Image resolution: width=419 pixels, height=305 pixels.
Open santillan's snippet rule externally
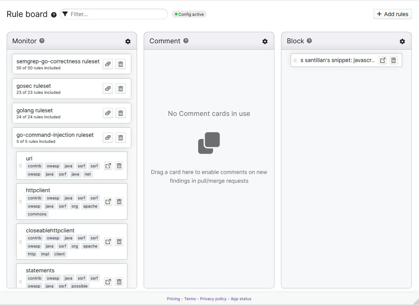(383, 60)
